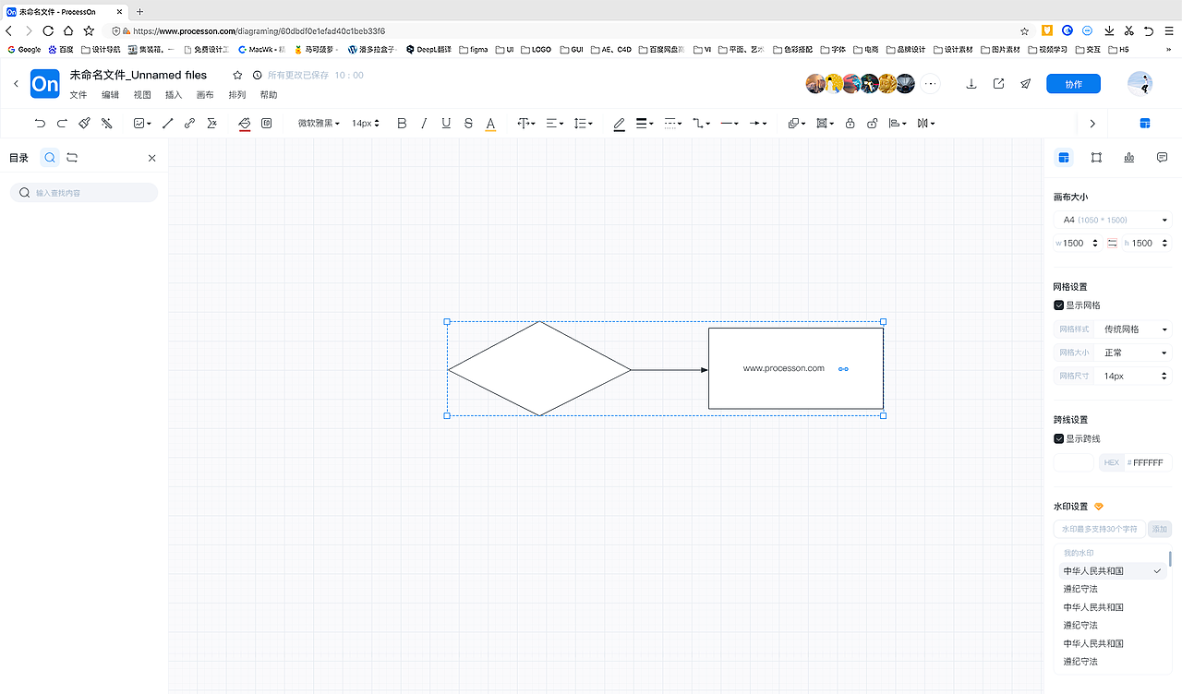Viewport: 1182px width, 694px height.
Task: Click the back arrow beside the ProcessOn logo
Action: (x=16, y=84)
